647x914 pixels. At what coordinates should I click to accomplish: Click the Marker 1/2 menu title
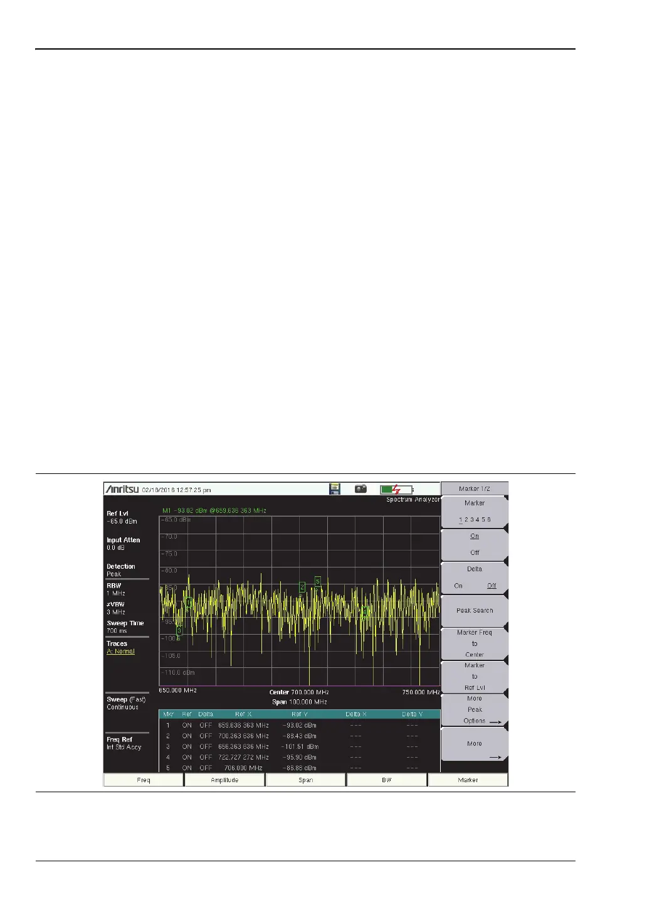tap(475, 488)
